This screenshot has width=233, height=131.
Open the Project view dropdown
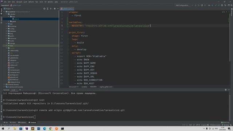(x=8, y=9)
